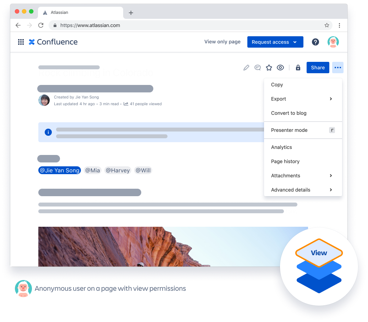Open the user profile avatar menu
368x322 pixels.
click(333, 42)
